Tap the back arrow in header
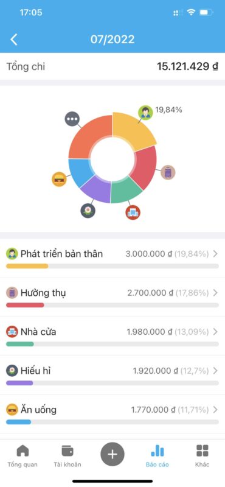 click(13, 40)
